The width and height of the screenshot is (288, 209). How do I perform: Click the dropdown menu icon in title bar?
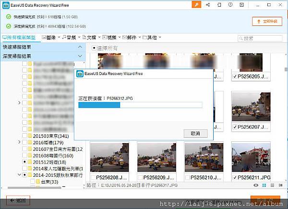[x=242, y=5]
